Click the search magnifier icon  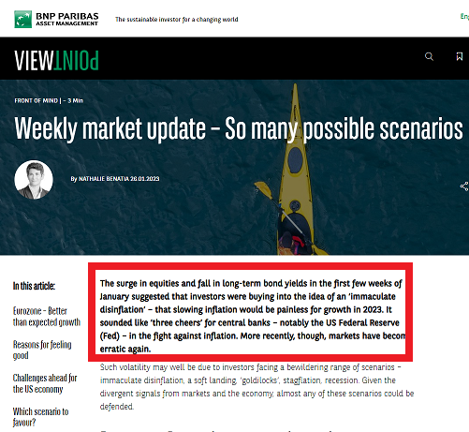[x=429, y=56]
